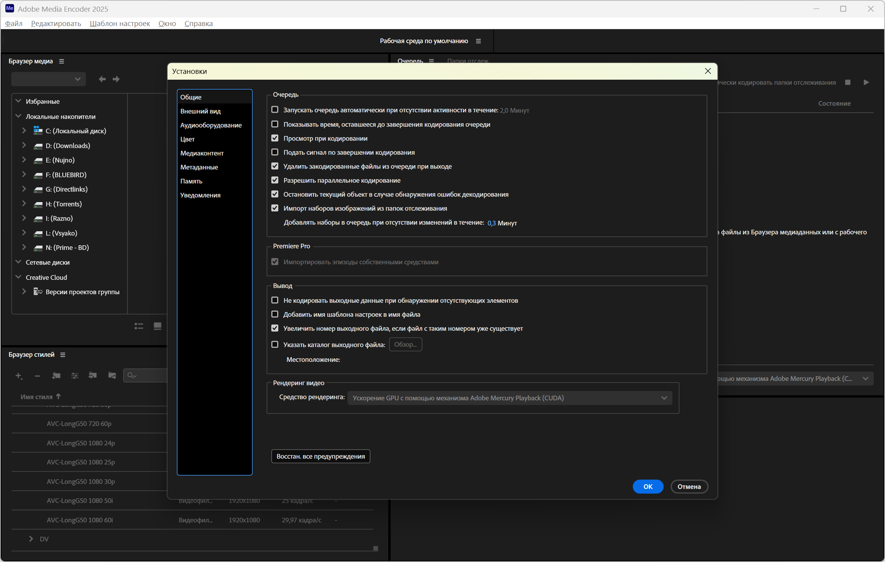Open preset settings sliders icon

tap(75, 375)
